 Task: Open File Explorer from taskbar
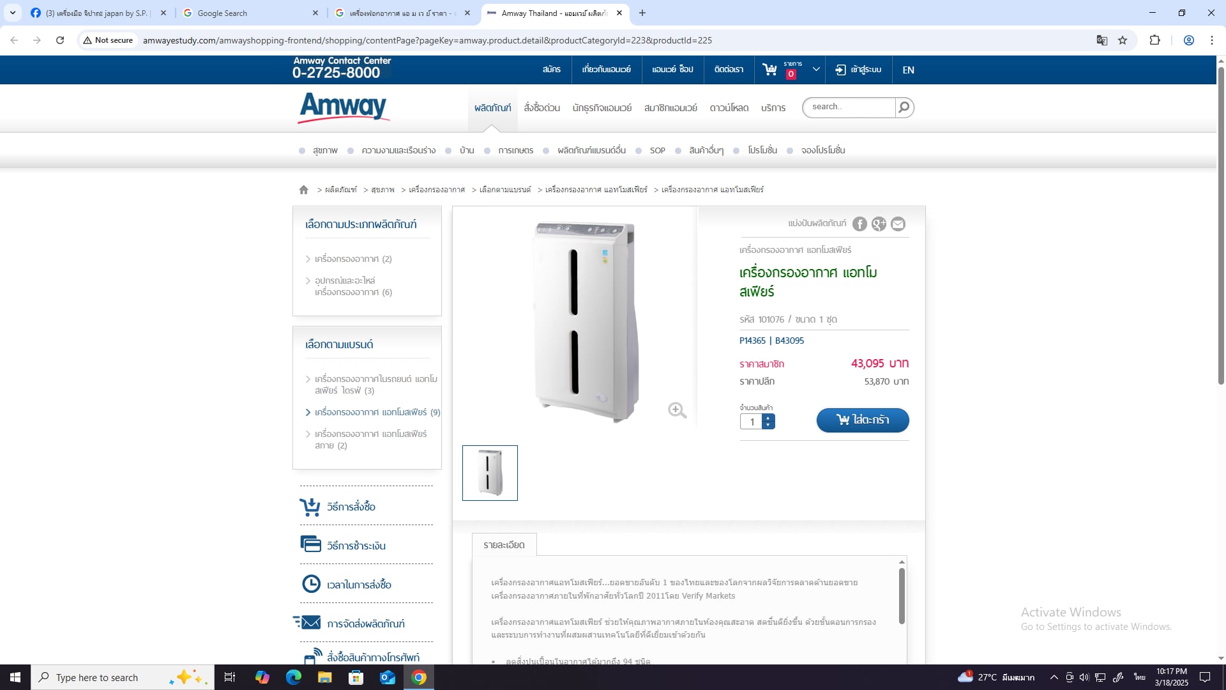click(325, 677)
